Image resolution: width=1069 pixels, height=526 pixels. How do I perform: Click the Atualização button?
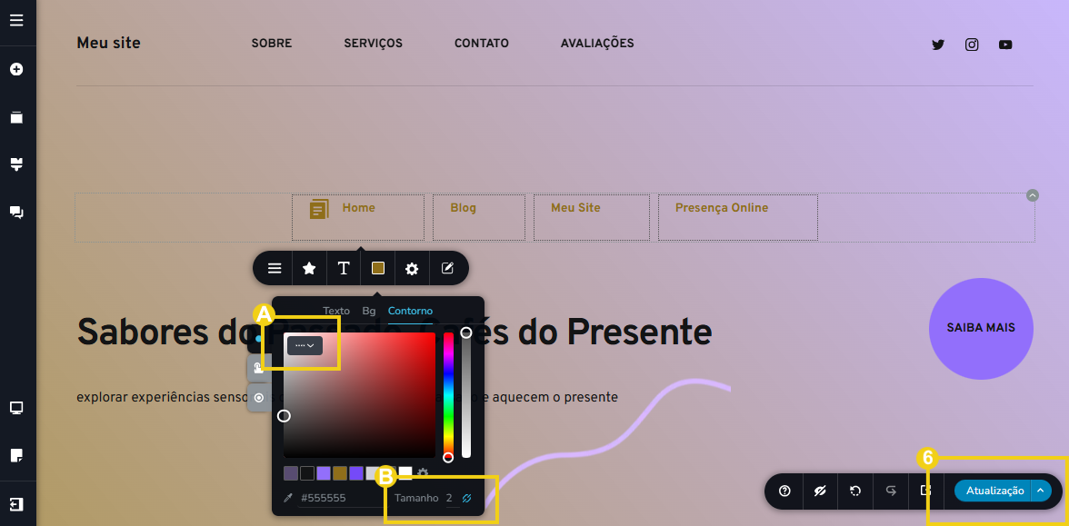coord(994,491)
